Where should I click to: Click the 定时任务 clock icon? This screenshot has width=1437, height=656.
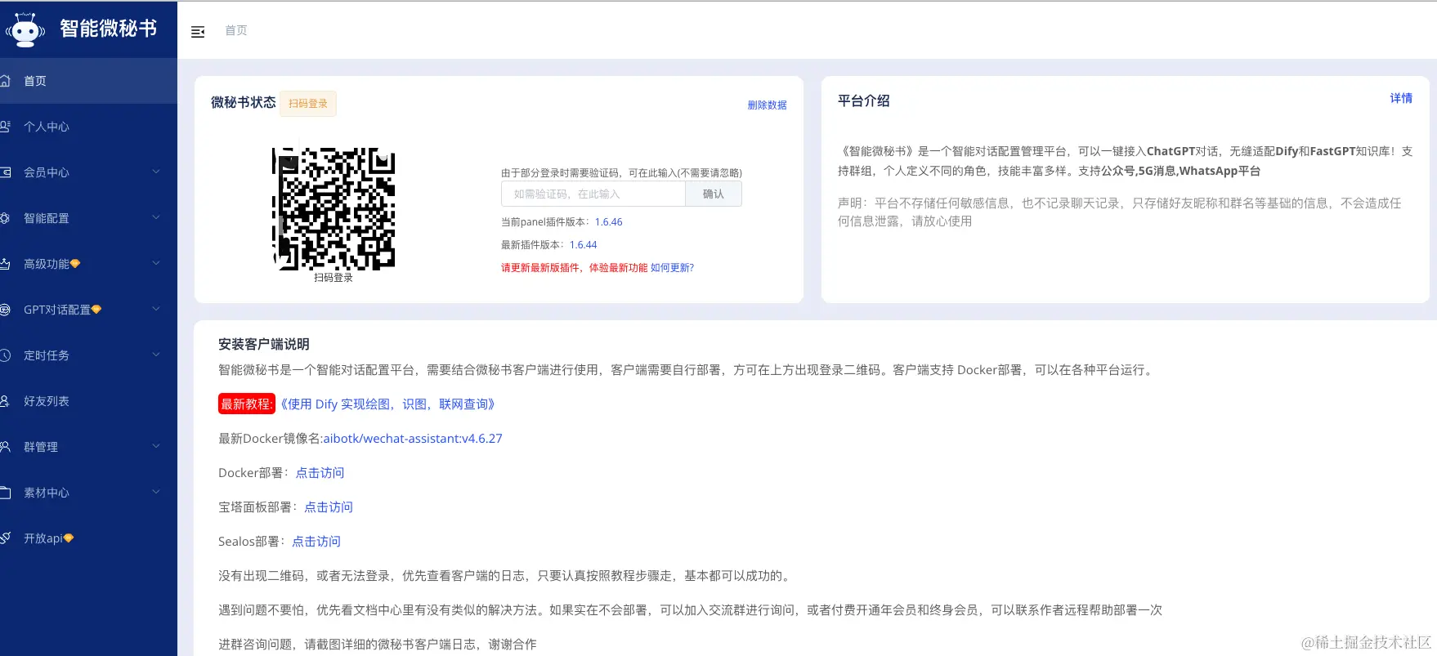[x=5, y=355]
